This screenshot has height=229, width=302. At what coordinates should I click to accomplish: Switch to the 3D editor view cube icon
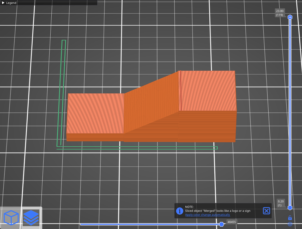11,218
